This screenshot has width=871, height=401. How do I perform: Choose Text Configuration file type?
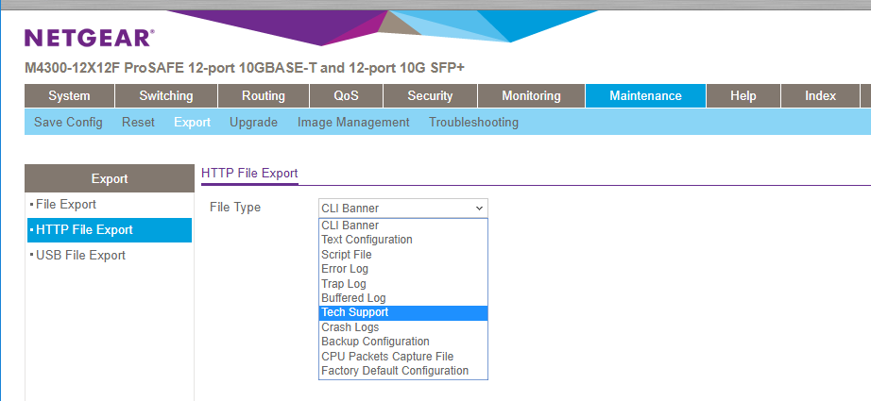(x=403, y=240)
